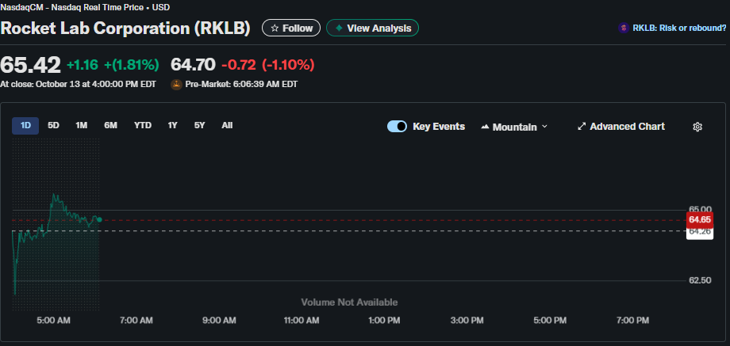Choose the 6M chart range

[110, 125]
